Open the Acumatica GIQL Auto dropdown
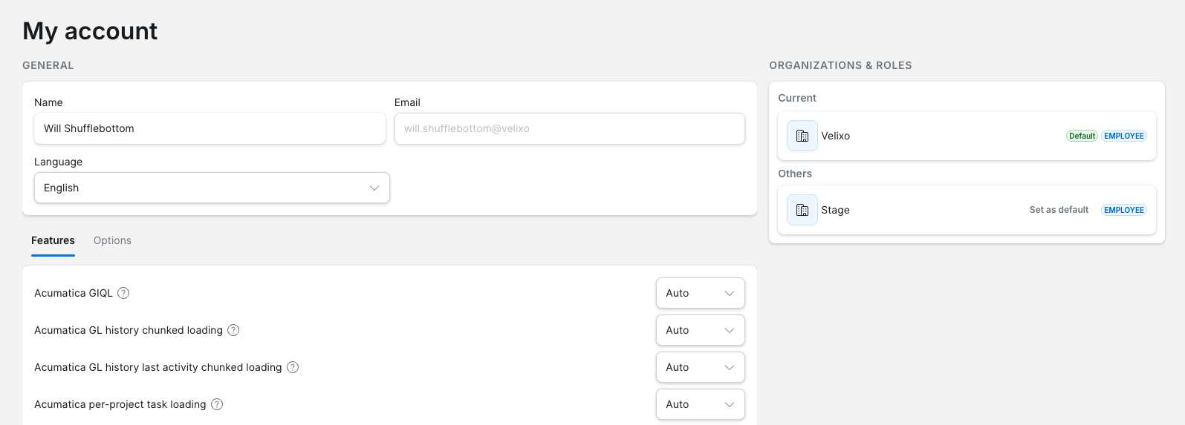This screenshot has height=425, width=1185. point(701,293)
